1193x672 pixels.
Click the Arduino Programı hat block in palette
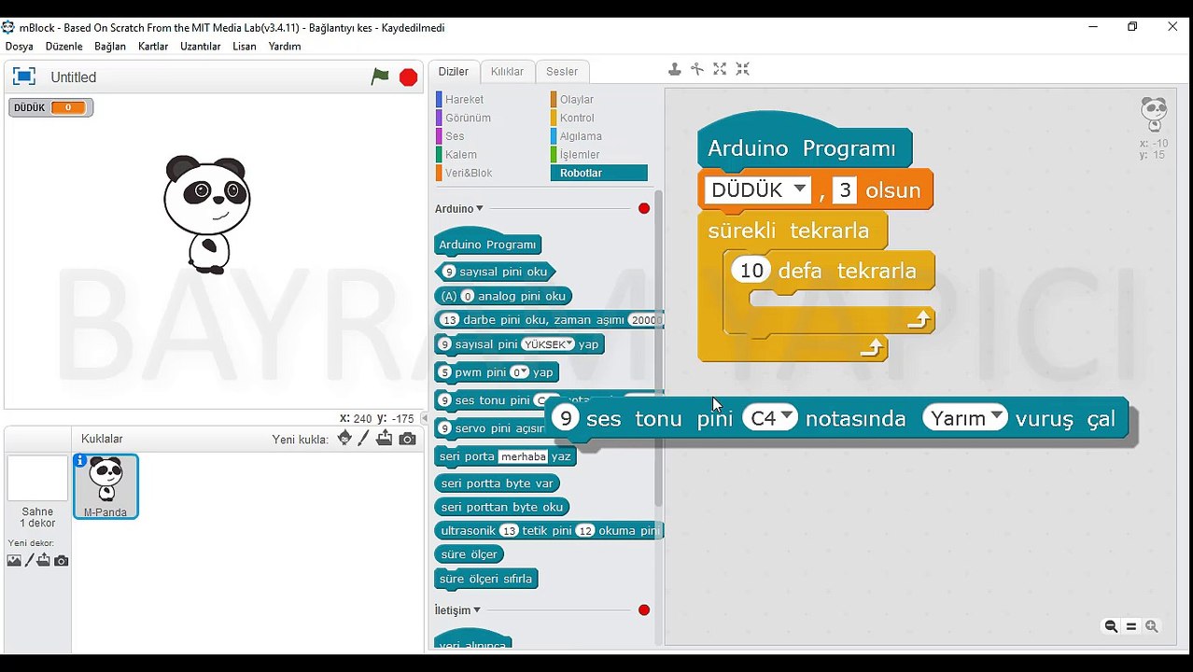pos(487,242)
